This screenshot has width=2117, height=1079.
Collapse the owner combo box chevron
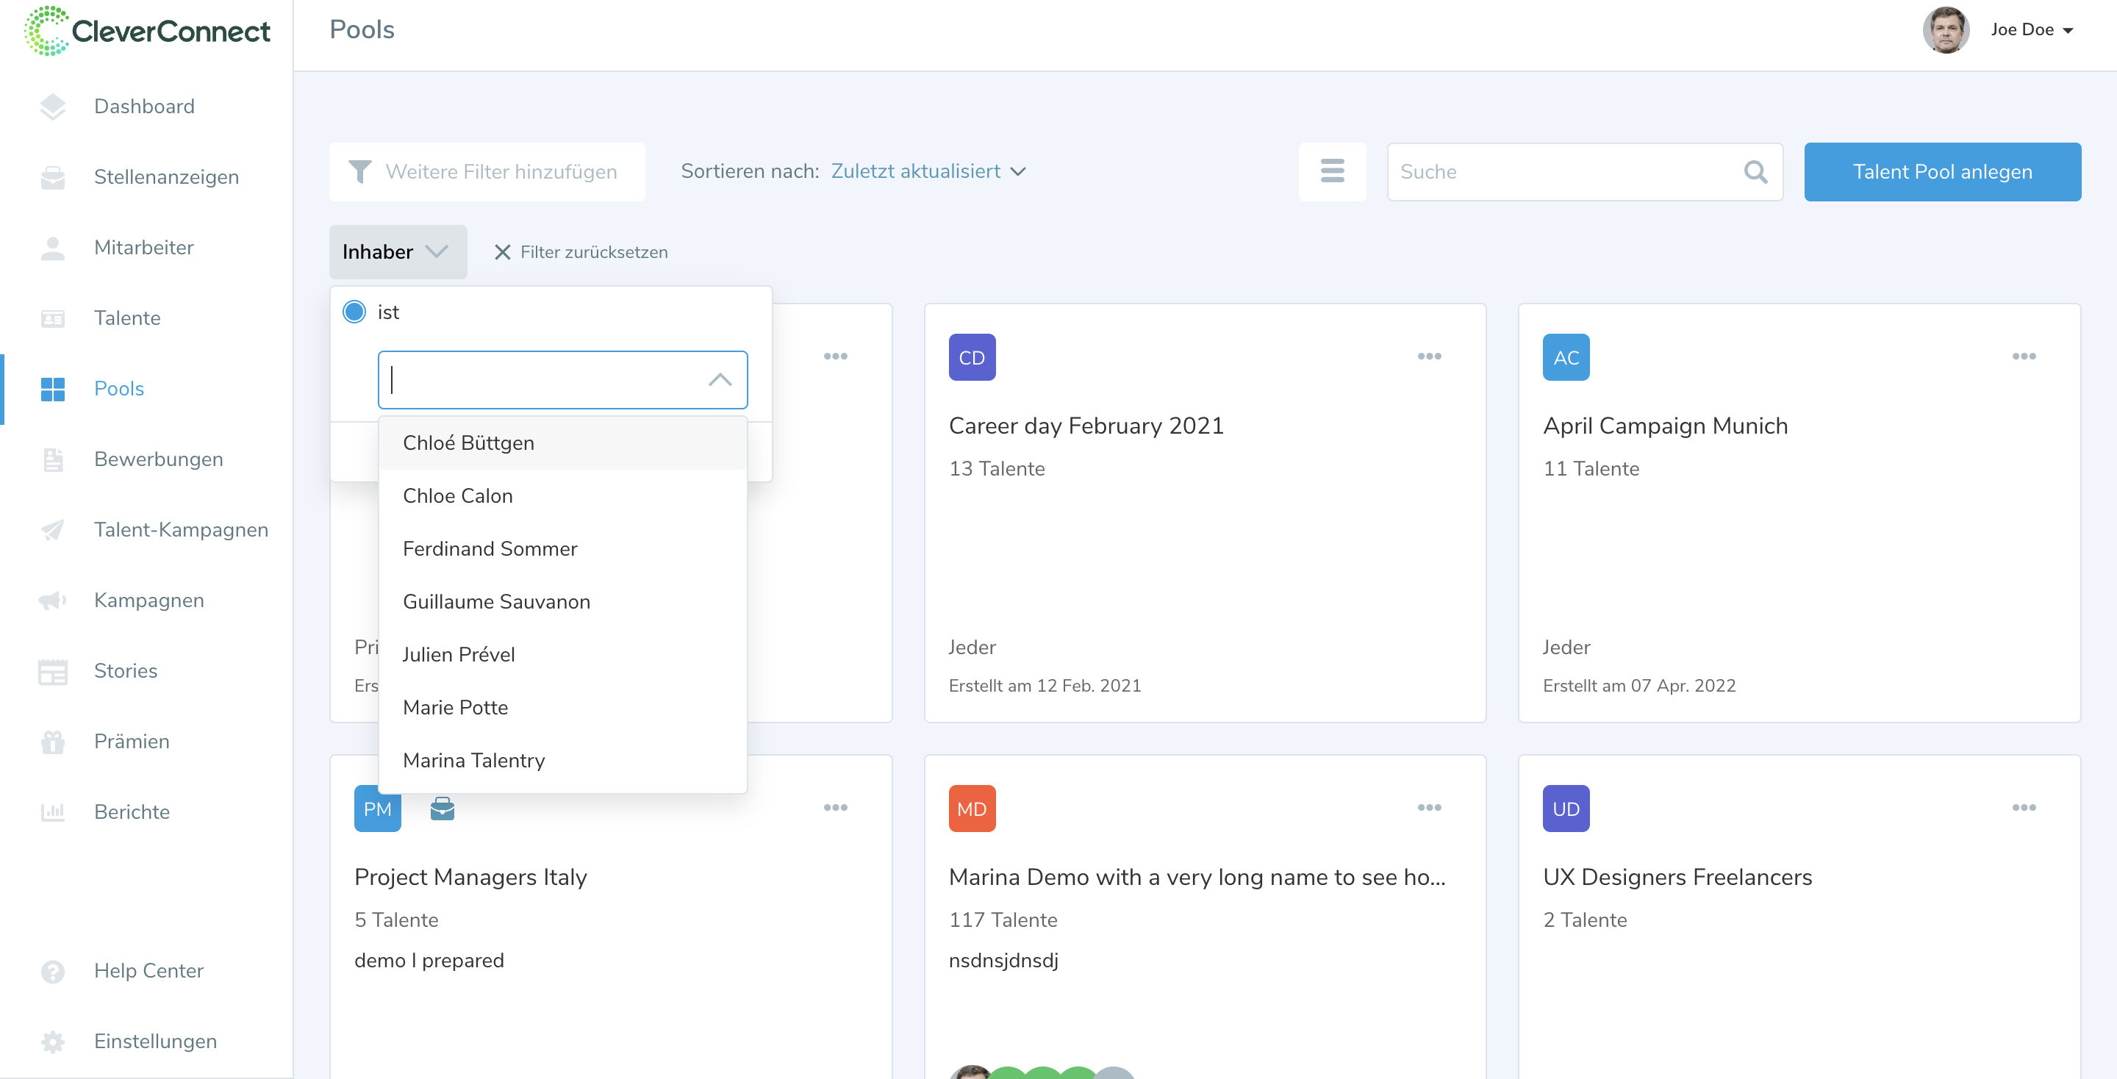click(x=719, y=380)
